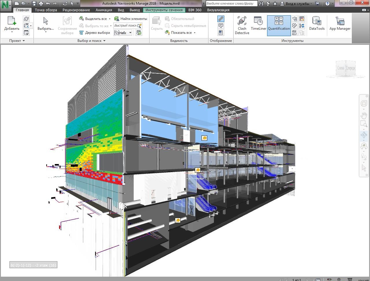This screenshot has width=370, height=281.
Task: Open the BIM 360 tab
Action: pyautogui.click(x=195, y=10)
